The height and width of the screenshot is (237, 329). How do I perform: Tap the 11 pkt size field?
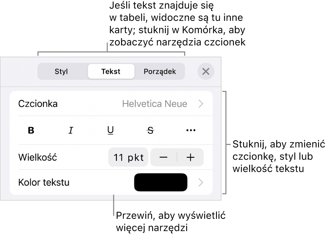coord(128,158)
